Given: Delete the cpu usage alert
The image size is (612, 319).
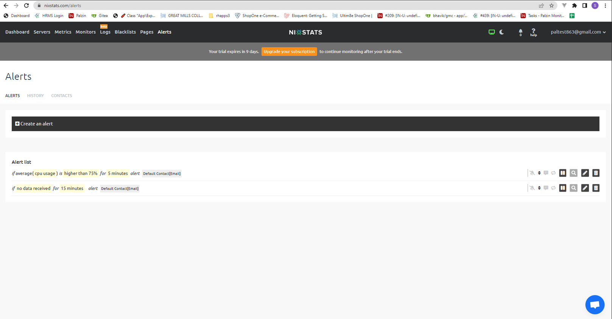Looking at the screenshot, I should [x=596, y=173].
